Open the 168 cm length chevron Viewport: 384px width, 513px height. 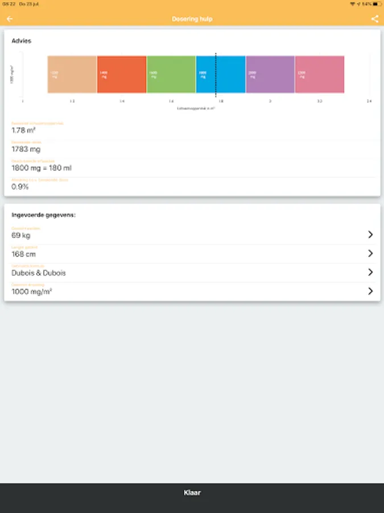pyautogui.click(x=370, y=253)
